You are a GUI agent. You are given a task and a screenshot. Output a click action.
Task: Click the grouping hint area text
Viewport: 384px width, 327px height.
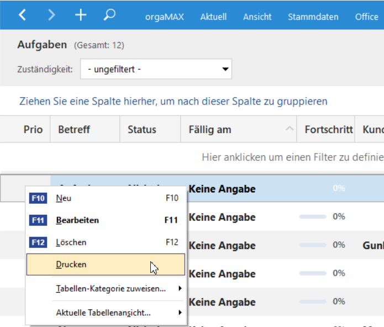pyautogui.click(x=173, y=101)
